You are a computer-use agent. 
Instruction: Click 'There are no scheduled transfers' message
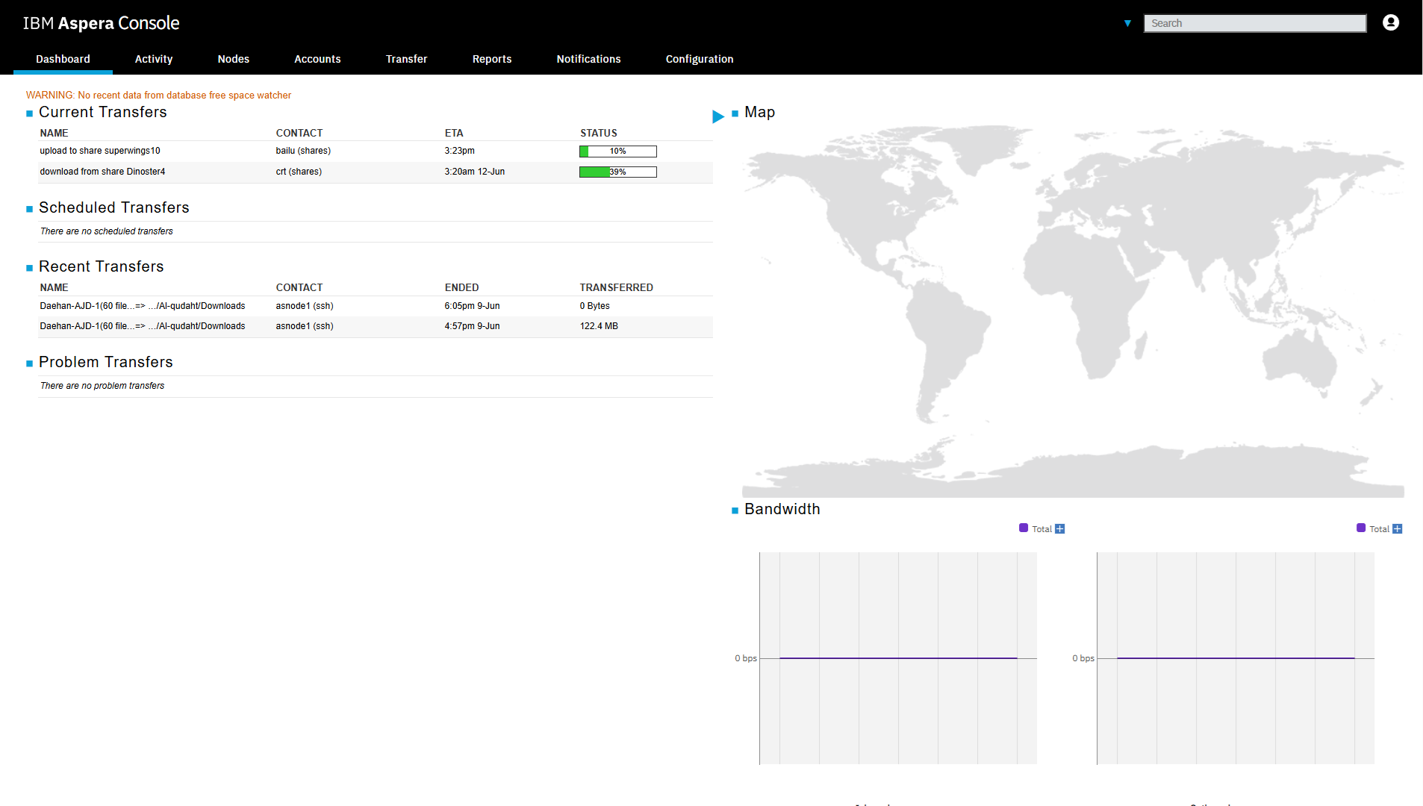[x=107, y=231]
